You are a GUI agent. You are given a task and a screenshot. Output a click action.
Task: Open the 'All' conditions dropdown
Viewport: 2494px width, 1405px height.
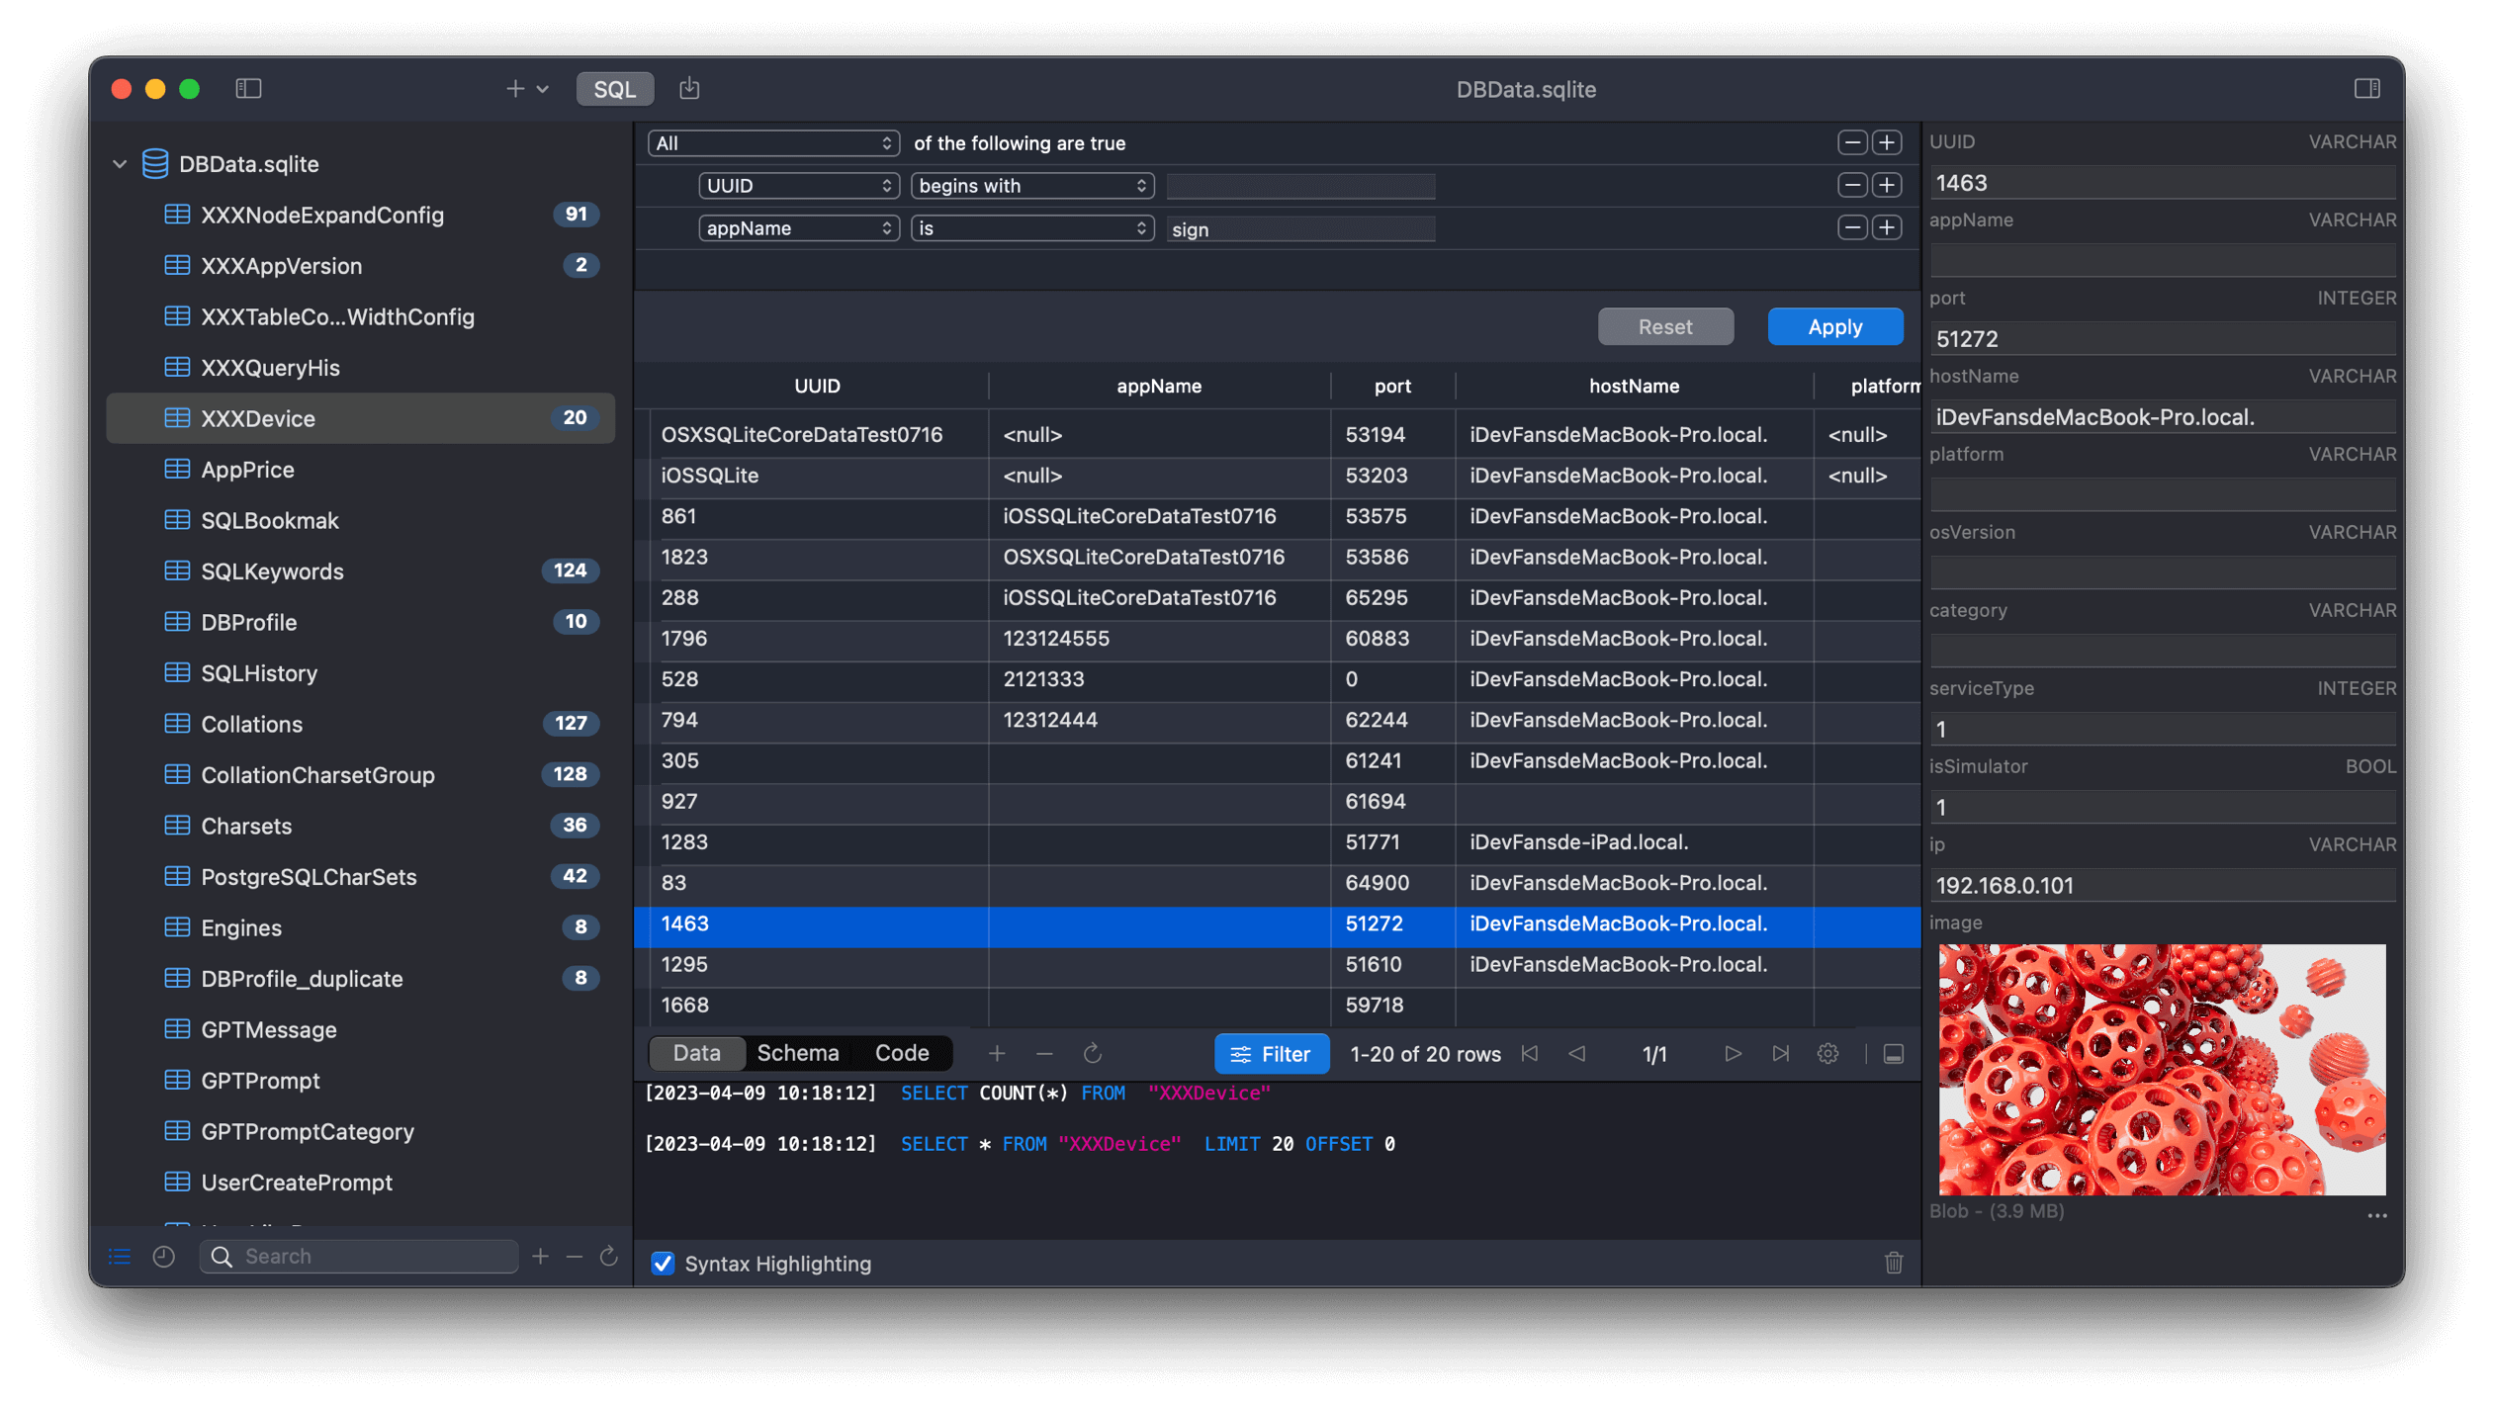click(x=772, y=142)
